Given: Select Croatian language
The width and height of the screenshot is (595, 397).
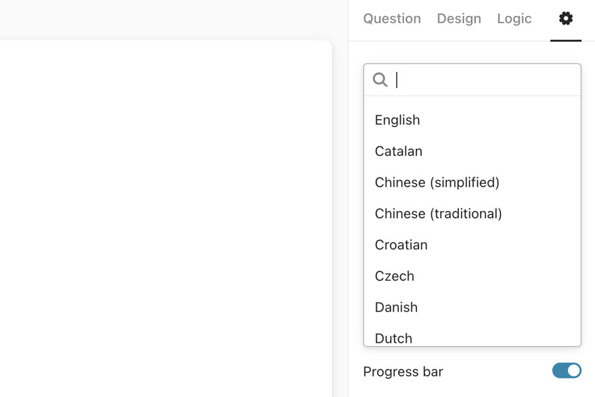Looking at the screenshot, I should [401, 244].
